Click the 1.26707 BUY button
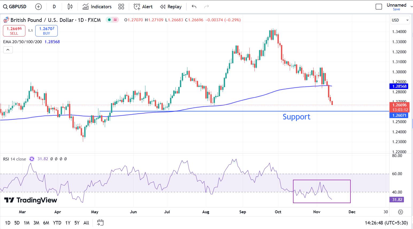 click(x=47, y=31)
